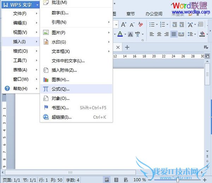Open the 文件(F) menu
Image resolution: width=212 pixels, height=183 pixels.
[x=20, y=13]
